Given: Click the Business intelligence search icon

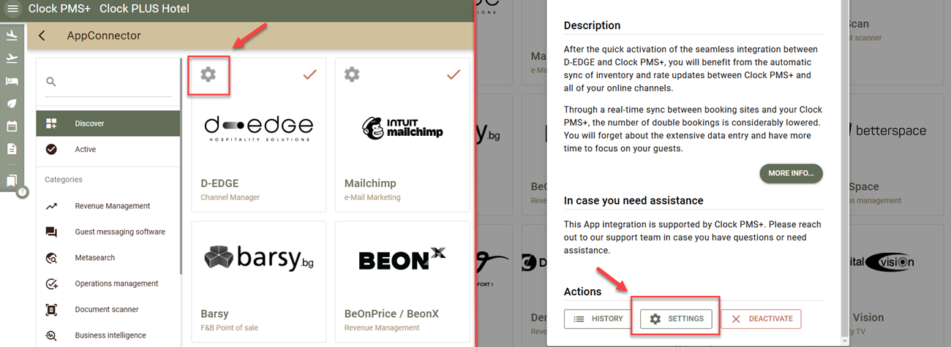Looking at the screenshot, I should [x=51, y=336].
